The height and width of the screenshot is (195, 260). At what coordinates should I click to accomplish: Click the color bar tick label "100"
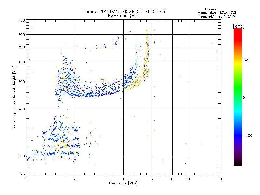[x=246, y=60]
